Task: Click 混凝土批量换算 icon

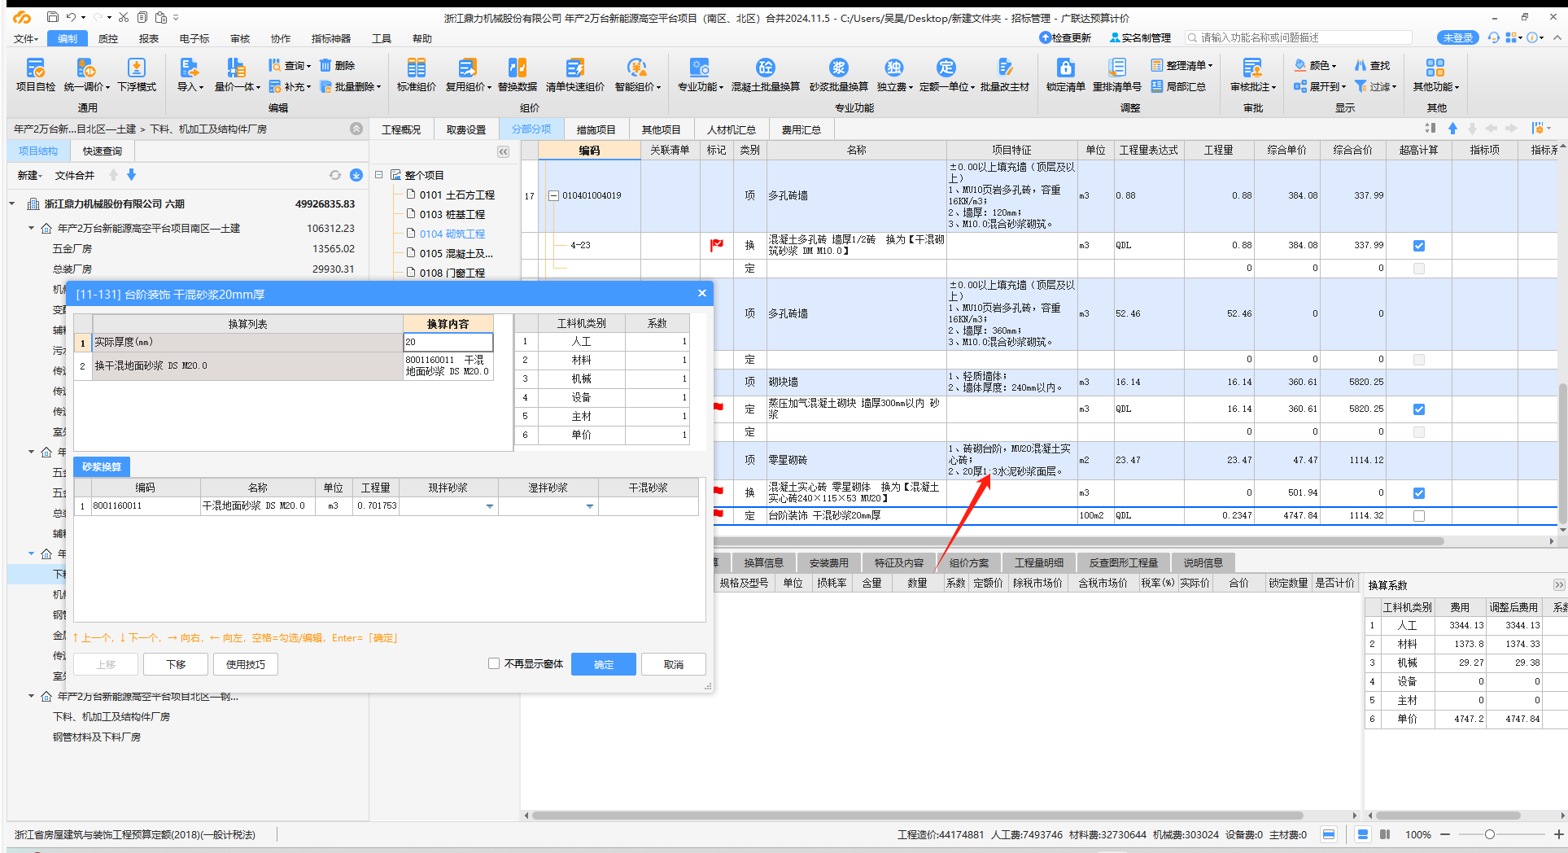Action: click(x=765, y=74)
